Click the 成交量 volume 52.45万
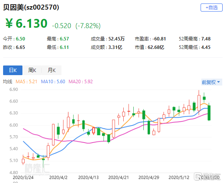 [116, 39]
